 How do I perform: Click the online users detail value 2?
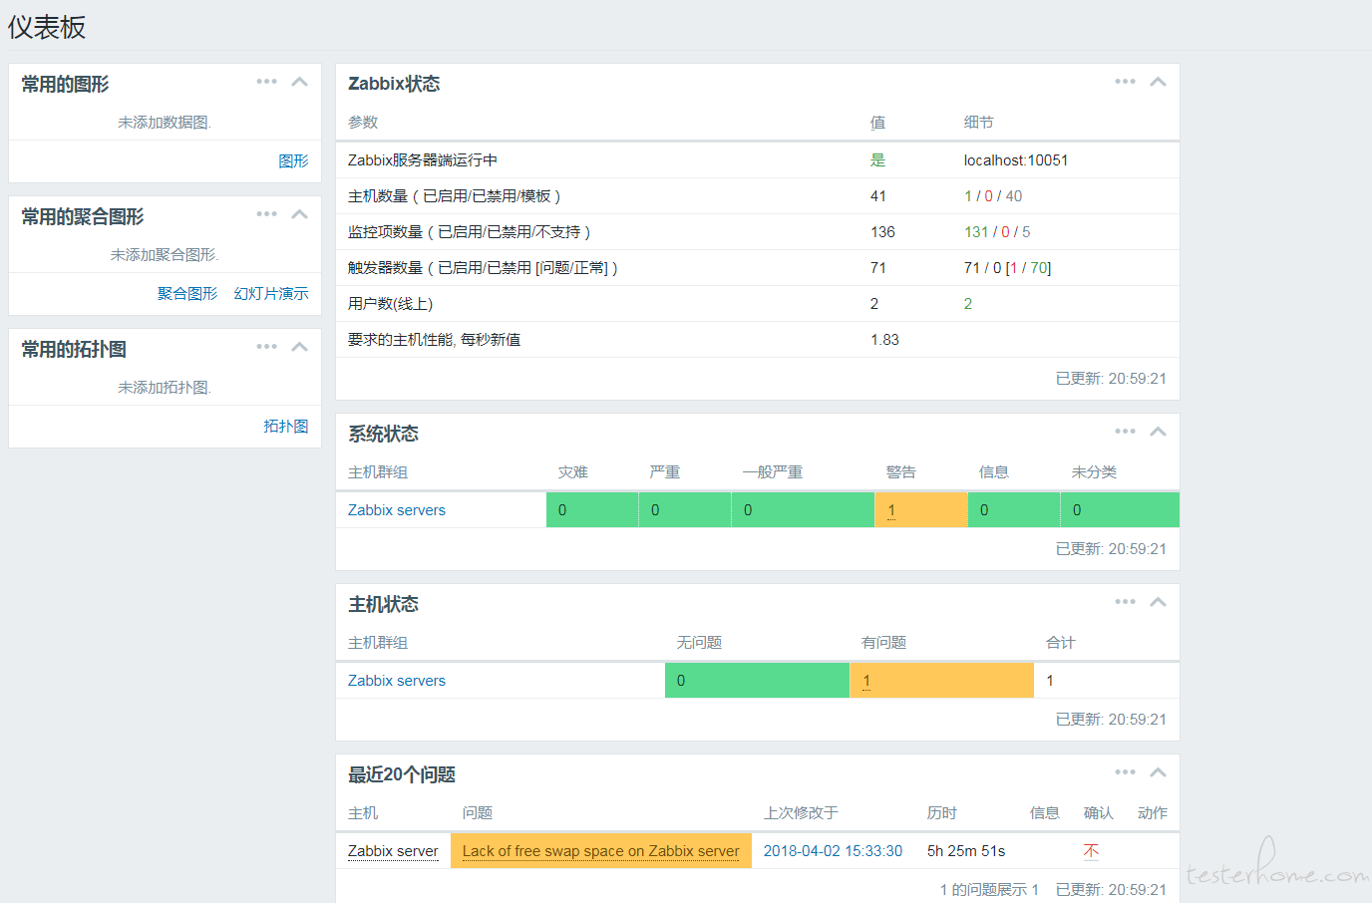968,304
